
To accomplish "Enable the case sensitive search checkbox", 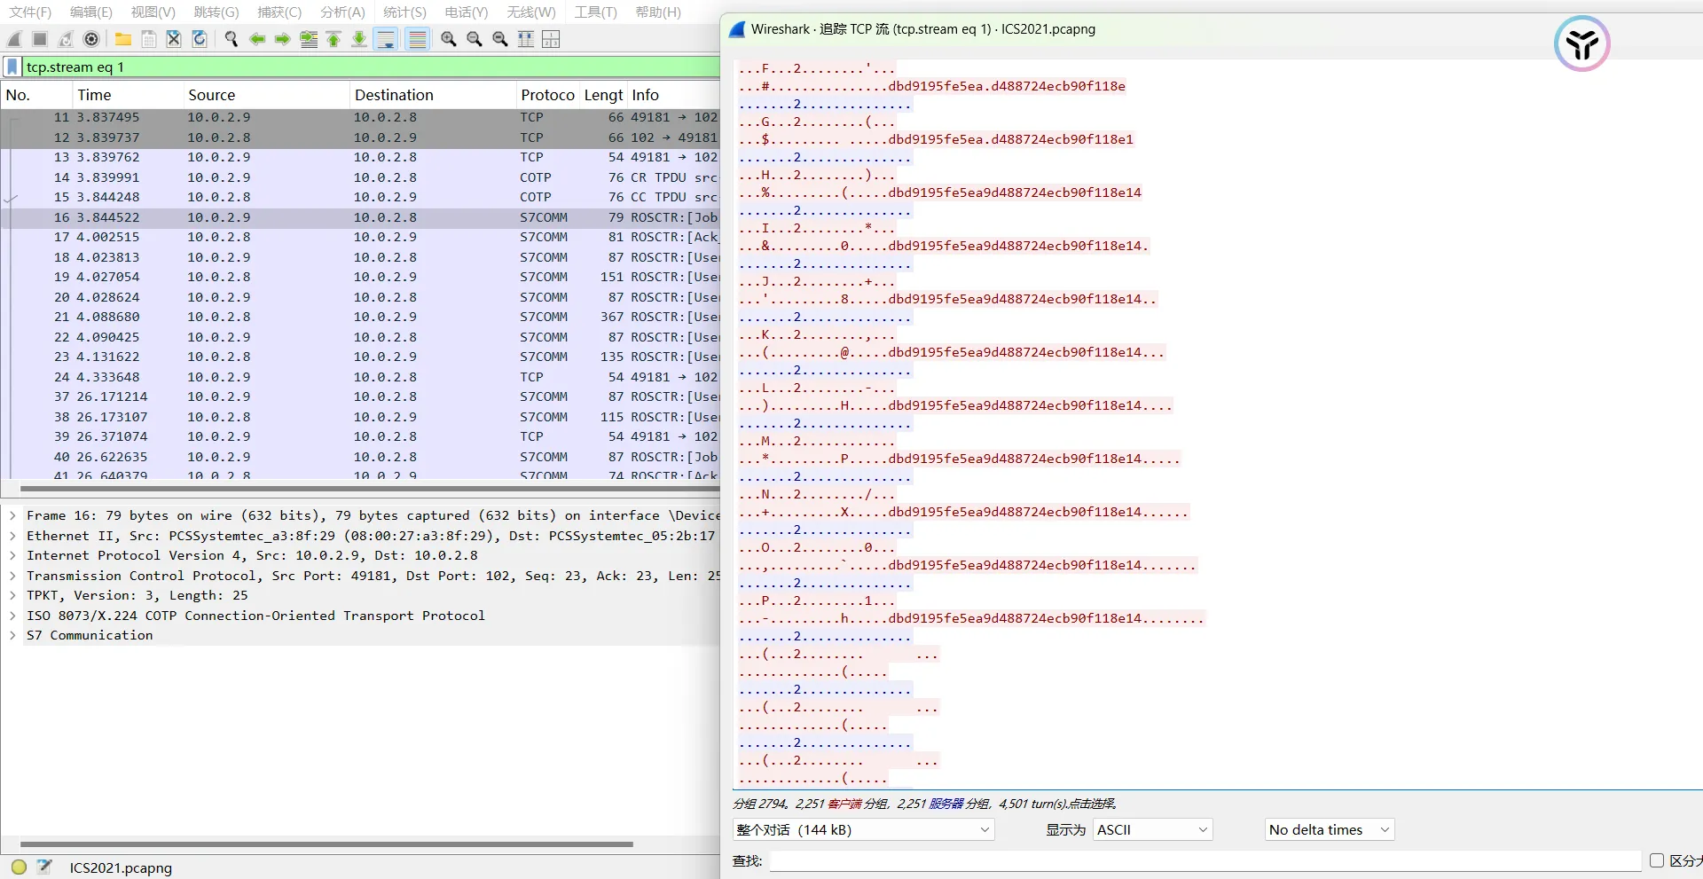I will click(x=1656, y=860).
